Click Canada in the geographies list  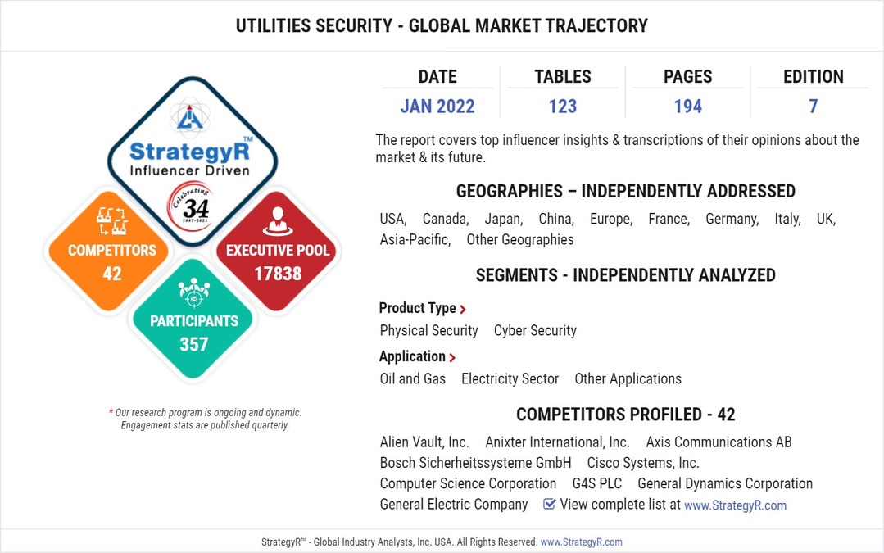click(x=446, y=219)
